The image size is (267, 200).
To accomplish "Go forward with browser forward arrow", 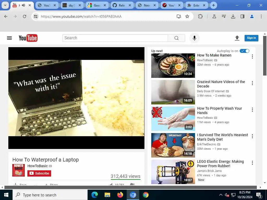I will coord(15,16).
